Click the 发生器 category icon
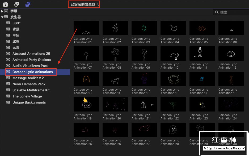This screenshot has width=249, height=156. pyautogui.click(x=6, y=17)
